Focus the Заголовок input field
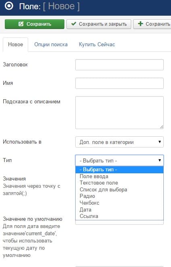Viewport: 171px width, 267px height. point(119,65)
